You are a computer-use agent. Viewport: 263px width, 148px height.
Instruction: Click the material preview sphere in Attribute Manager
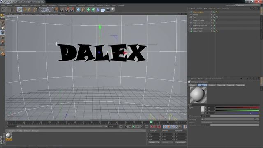[198, 95]
